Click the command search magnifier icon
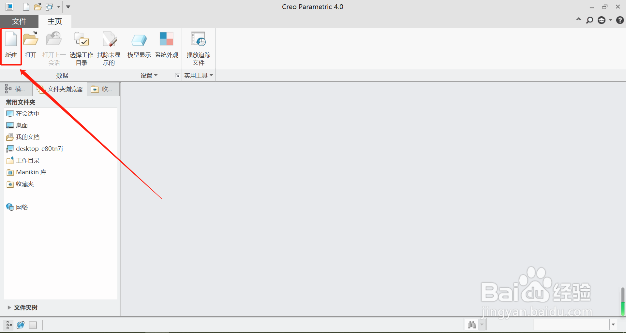 point(589,20)
